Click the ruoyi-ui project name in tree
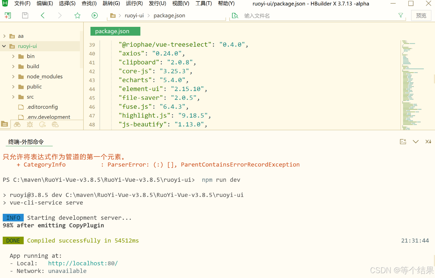The height and width of the screenshot is (278, 435). (x=28, y=46)
